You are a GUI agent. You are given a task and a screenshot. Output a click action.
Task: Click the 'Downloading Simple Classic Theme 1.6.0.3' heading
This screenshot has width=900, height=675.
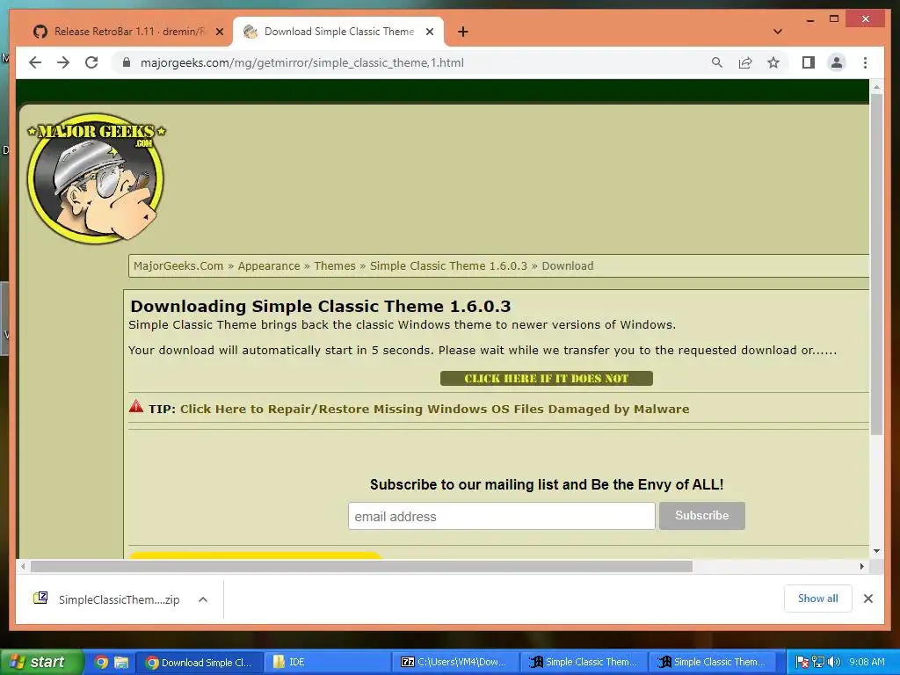(320, 306)
